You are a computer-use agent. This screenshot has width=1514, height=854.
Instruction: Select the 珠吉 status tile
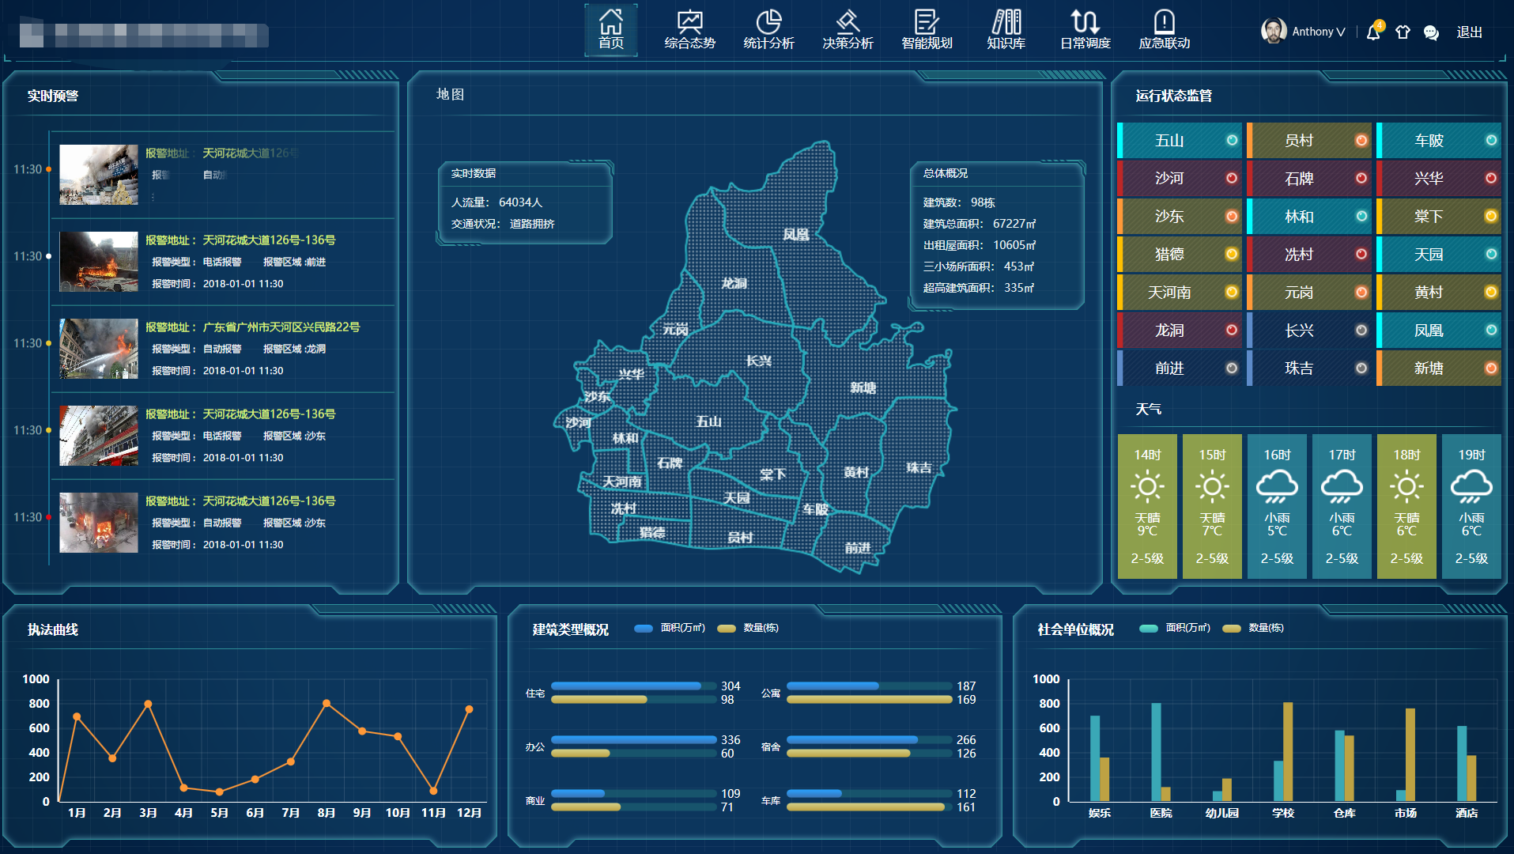coord(1309,368)
